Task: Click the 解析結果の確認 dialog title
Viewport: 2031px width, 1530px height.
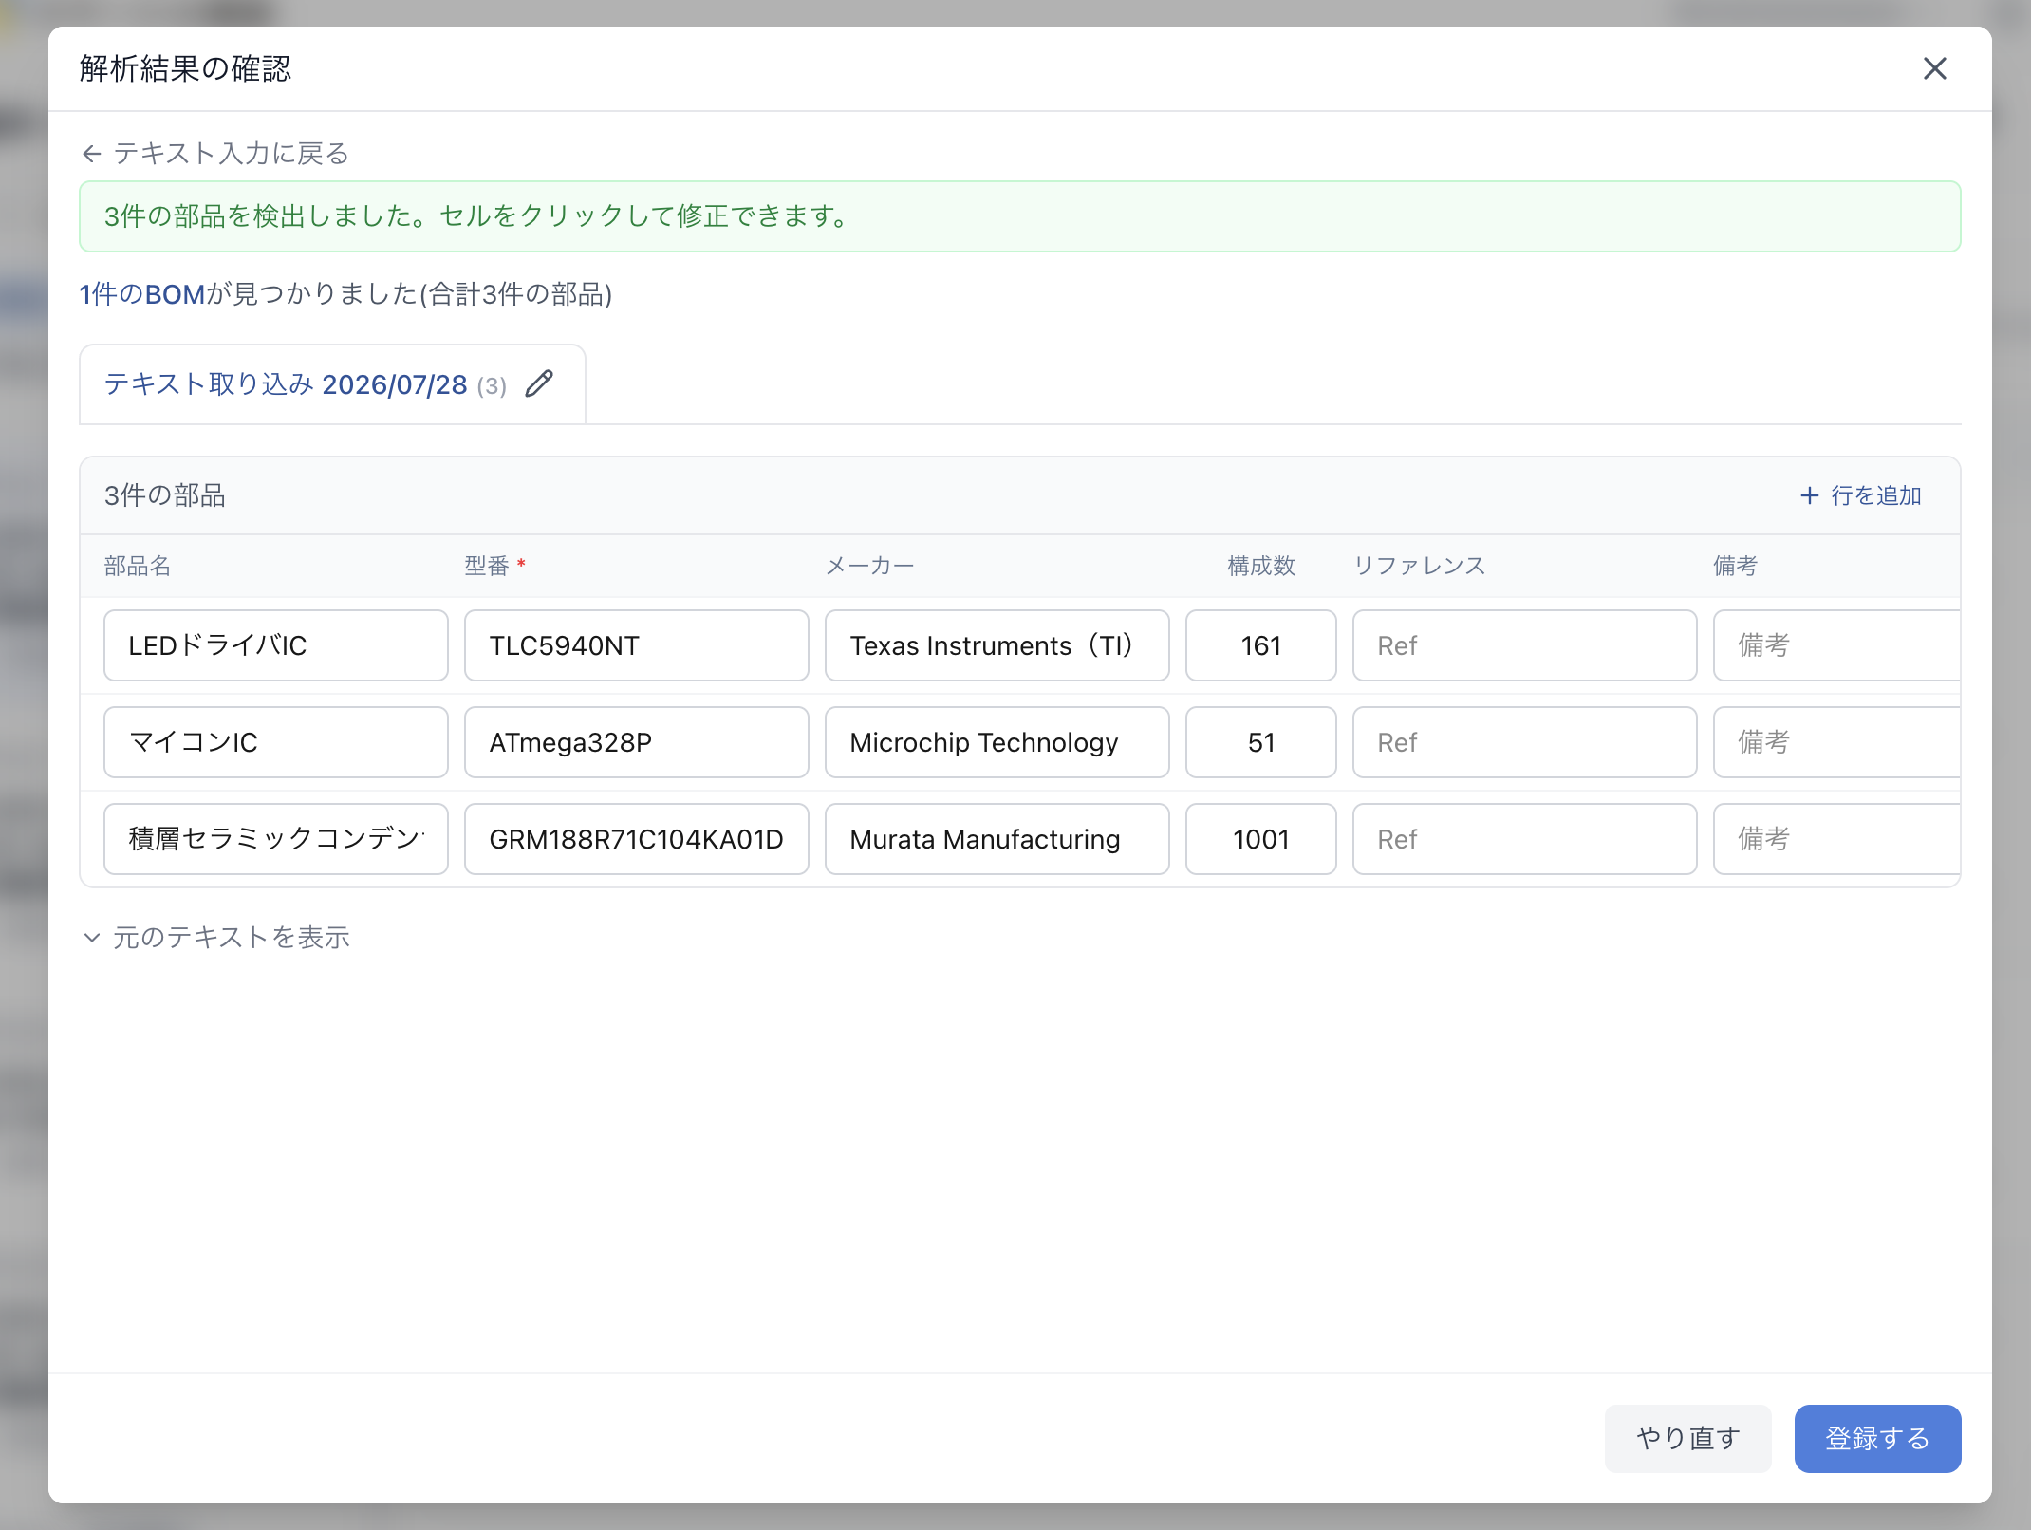Action: pos(185,68)
